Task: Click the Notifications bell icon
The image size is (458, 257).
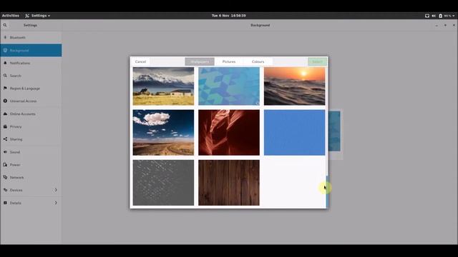Action: tap(5, 63)
